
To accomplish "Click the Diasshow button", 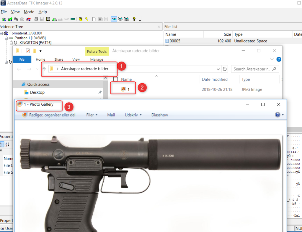I will [x=159, y=115].
